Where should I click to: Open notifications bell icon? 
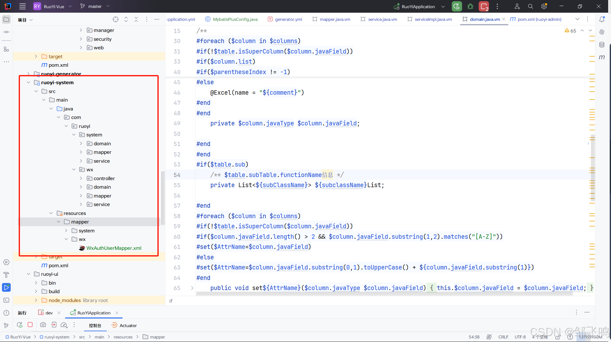point(602,19)
